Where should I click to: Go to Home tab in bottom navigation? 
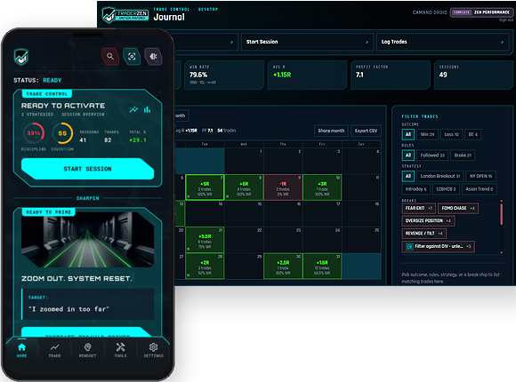click(x=21, y=350)
